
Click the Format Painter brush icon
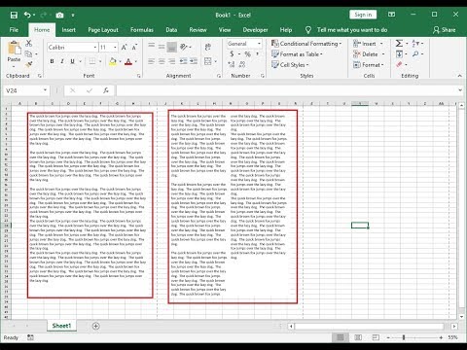[x=29, y=64]
